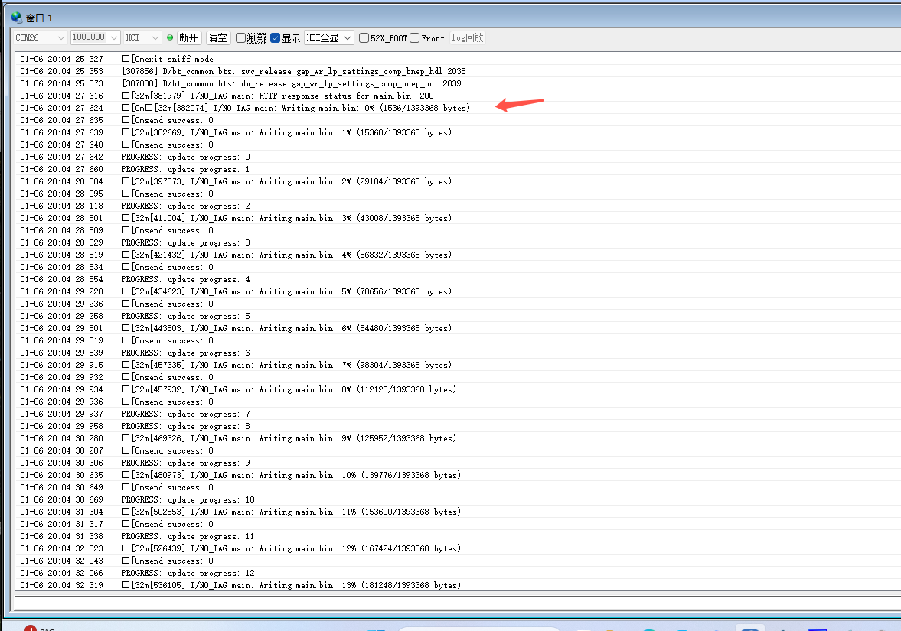Click the 清空 clear log button

point(218,37)
